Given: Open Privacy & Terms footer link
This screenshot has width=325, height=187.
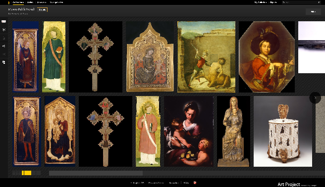Looking at the screenshot, I should click(156, 183).
